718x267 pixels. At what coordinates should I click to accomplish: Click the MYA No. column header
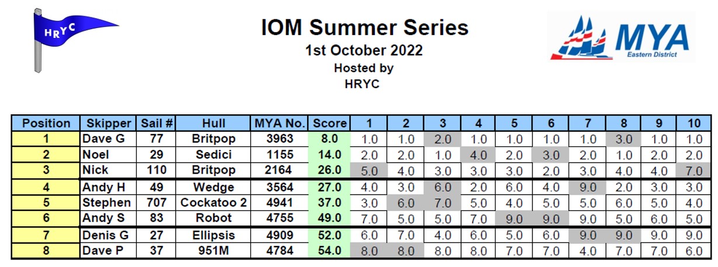click(280, 124)
